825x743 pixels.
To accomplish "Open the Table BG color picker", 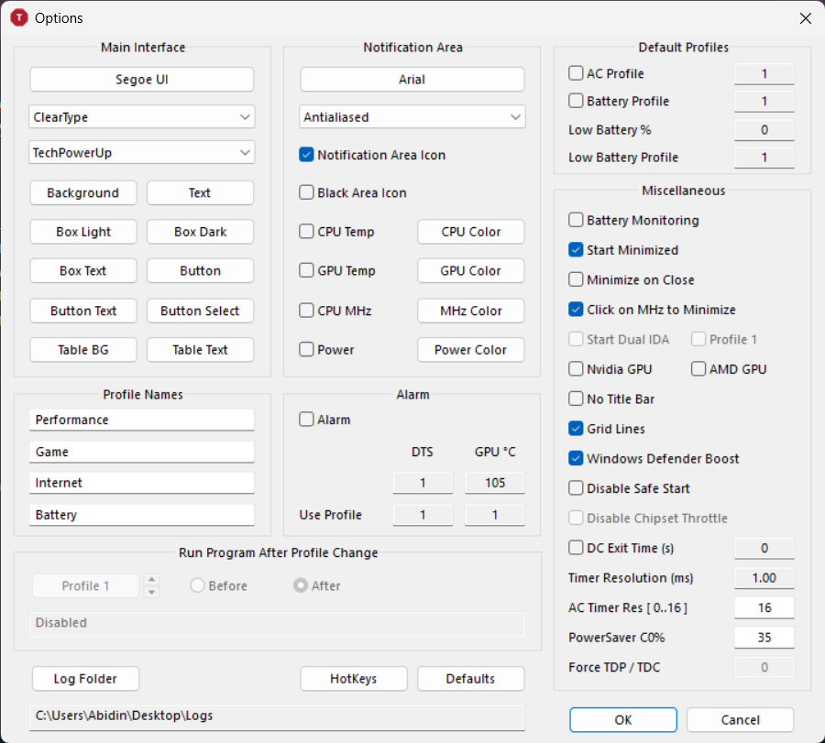I will click(x=83, y=350).
